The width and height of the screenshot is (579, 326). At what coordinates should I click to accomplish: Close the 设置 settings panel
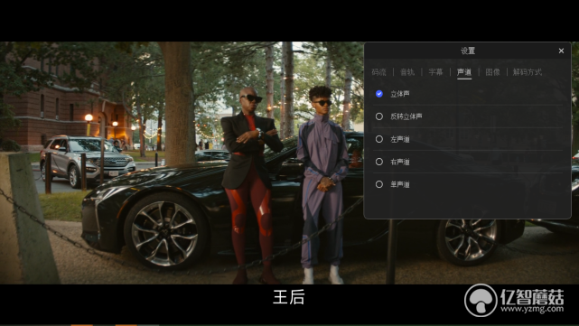coord(561,51)
